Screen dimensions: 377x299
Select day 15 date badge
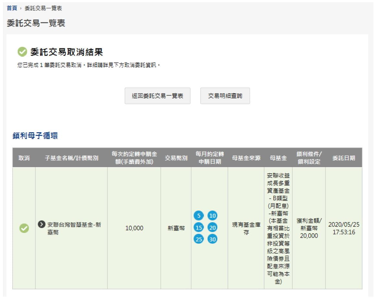pos(199,227)
